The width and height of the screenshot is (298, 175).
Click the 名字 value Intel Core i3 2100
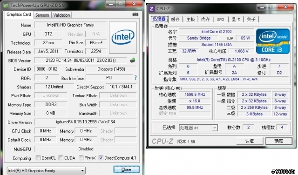pos(217,32)
